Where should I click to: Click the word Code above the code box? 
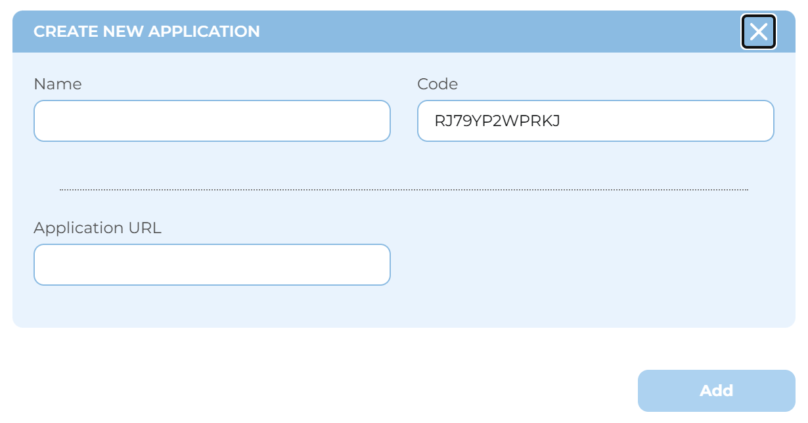coord(438,84)
